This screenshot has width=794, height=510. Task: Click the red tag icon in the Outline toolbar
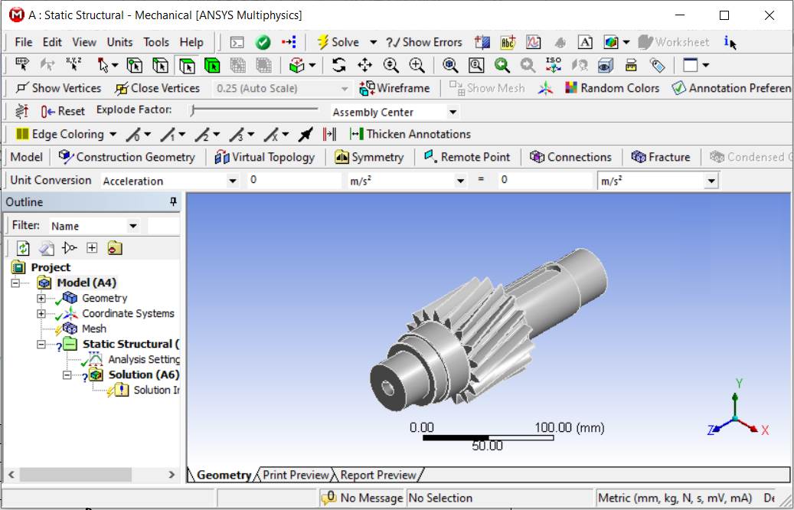point(115,248)
